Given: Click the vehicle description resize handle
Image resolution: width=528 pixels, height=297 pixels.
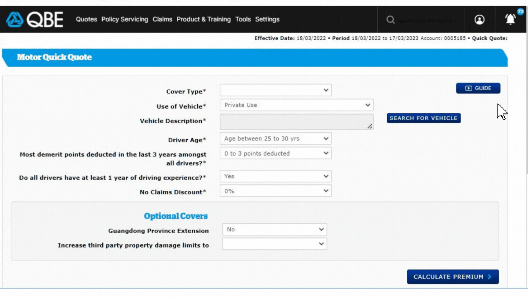Looking at the screenshot, I should coord(370,126).
